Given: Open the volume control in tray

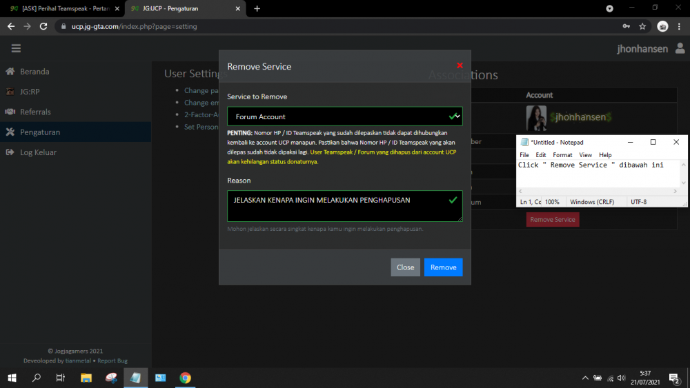Looking at the screenshot, I should (x=622, y=378).
